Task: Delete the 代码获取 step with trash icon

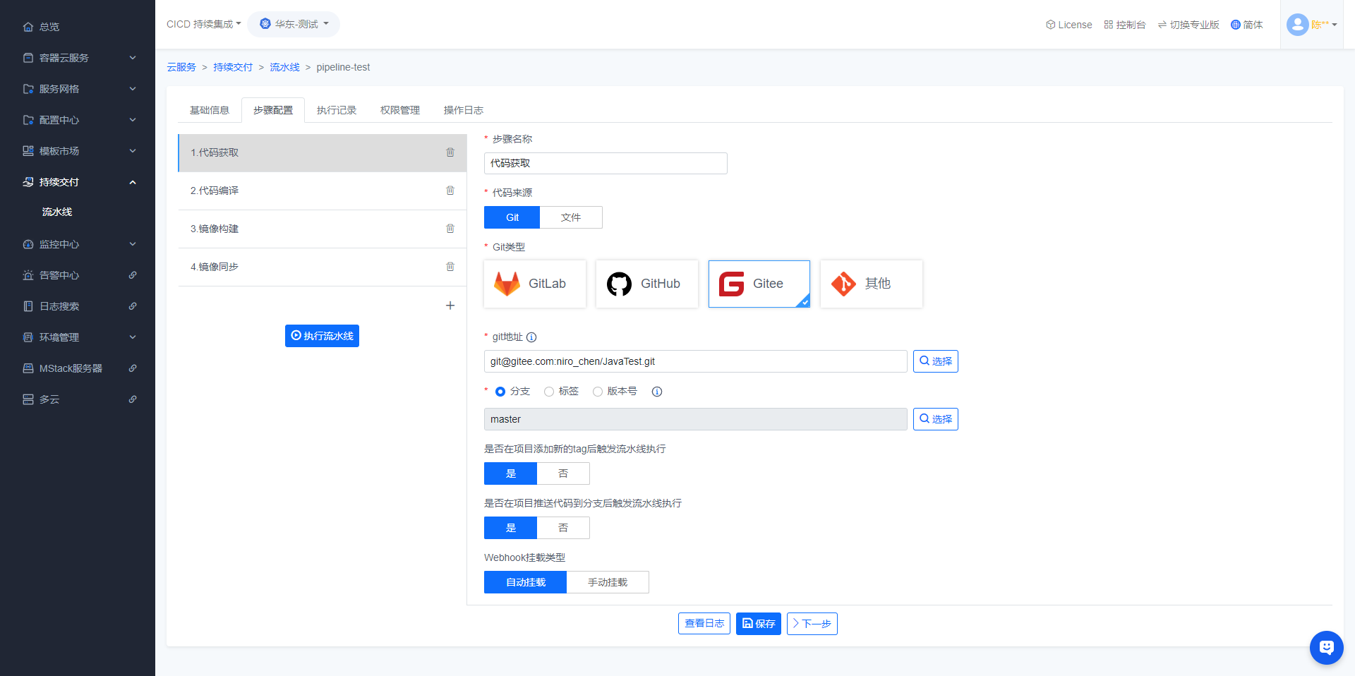Action: pyautogui.click(x=450, y=152)
